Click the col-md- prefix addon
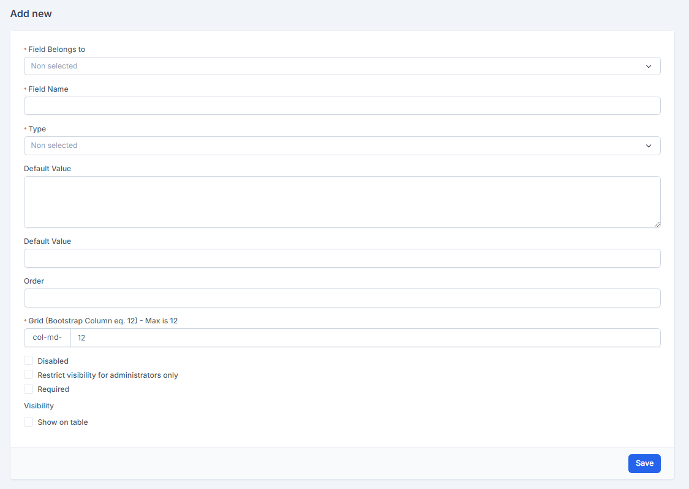Viewport: 689px width, 489px height. [47, 337]
